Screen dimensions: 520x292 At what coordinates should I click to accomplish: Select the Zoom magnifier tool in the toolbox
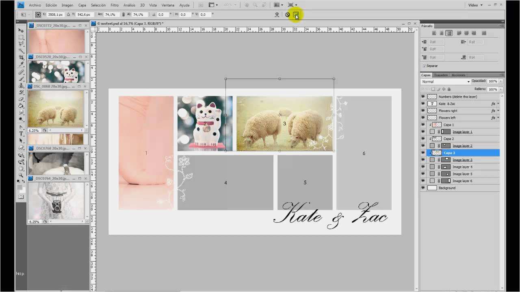[21, 174]
